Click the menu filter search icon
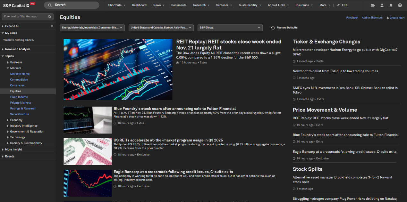The height and width of the screenshot is (202, 407). (50, 17)
